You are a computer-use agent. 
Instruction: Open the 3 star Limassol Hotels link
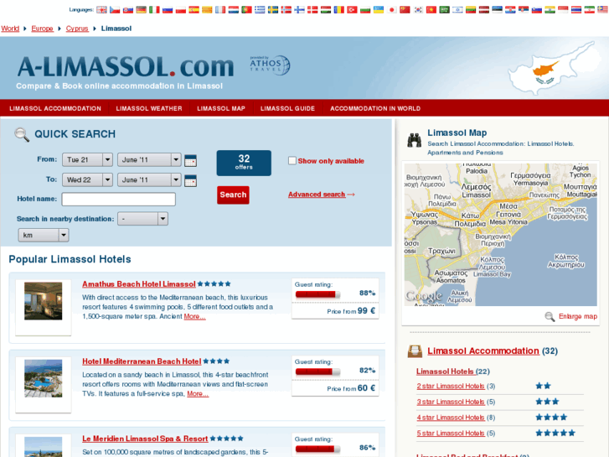pyautogui.click(x=451, y=402)
